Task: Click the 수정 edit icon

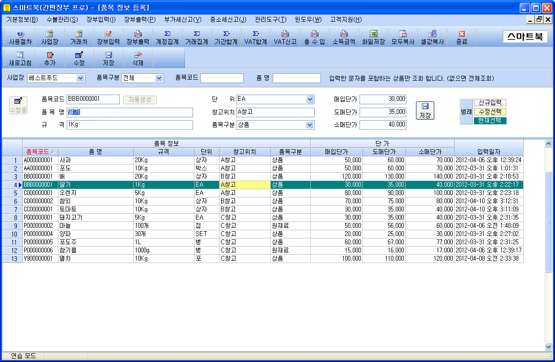Action: pos(79,58)
